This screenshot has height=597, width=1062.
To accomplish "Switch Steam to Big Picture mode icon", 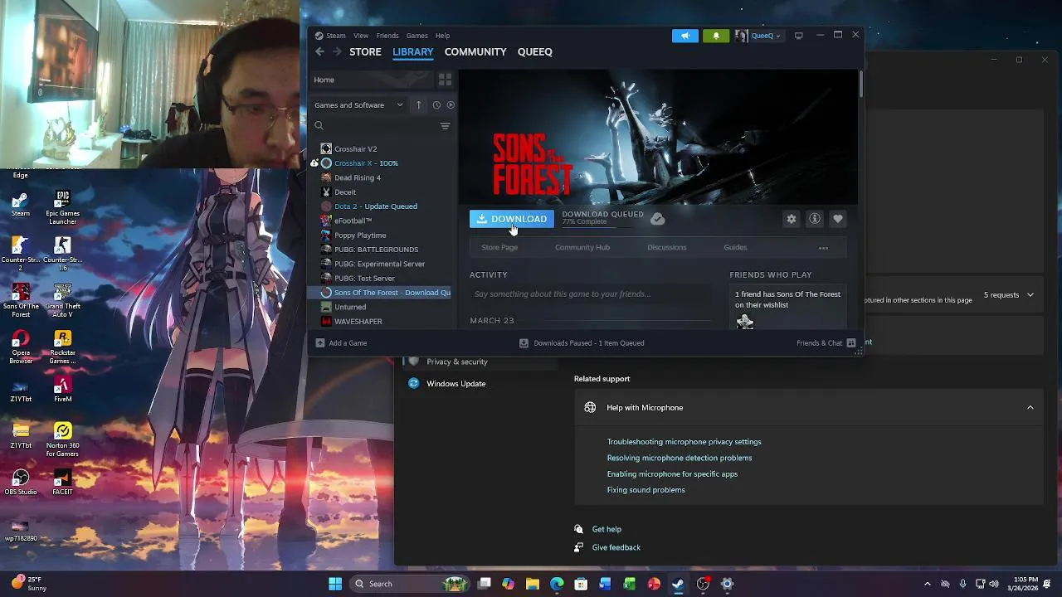I will [x=799, y=36].
